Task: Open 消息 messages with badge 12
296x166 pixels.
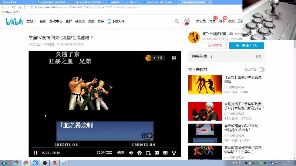Action: (x=212, y=21)
